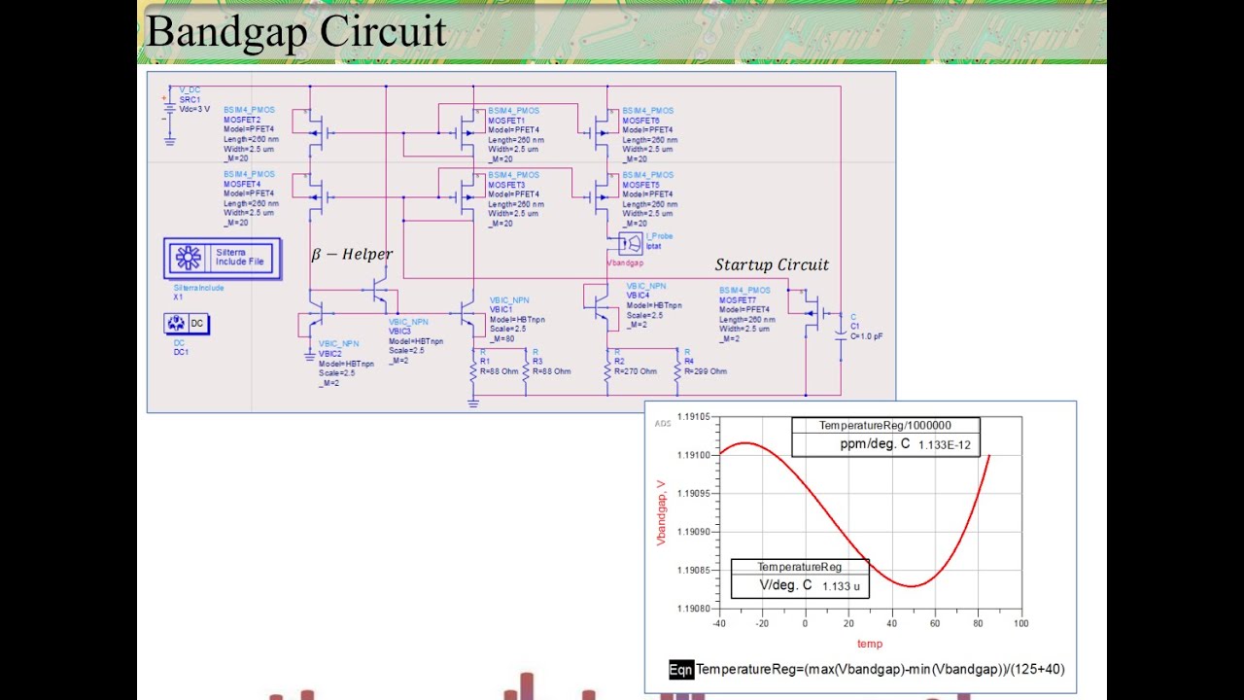This screenshot has width=1244, height=700.
Task: Click the MOSFET4 parameter label
Action: (x=251, y=198)
